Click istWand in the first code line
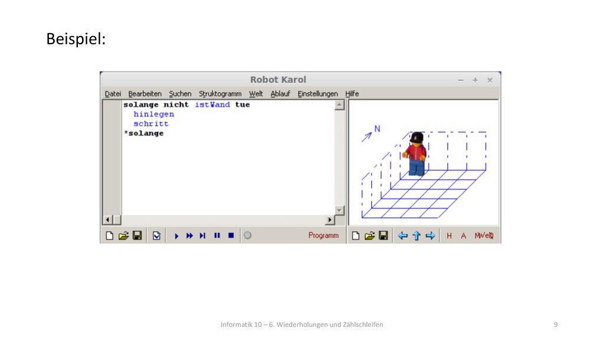The width and height of the screenshot is (604, 340). pos(212,104)
